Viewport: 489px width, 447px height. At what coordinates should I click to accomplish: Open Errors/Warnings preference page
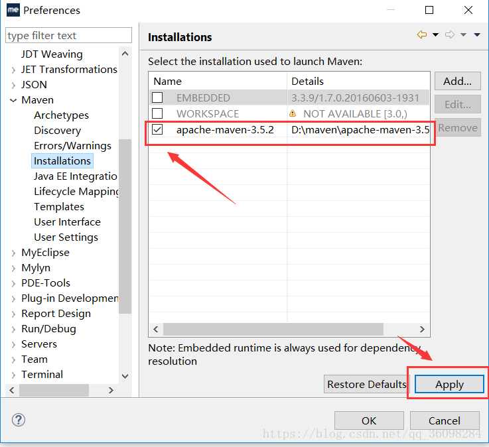(x=72, y=146)
